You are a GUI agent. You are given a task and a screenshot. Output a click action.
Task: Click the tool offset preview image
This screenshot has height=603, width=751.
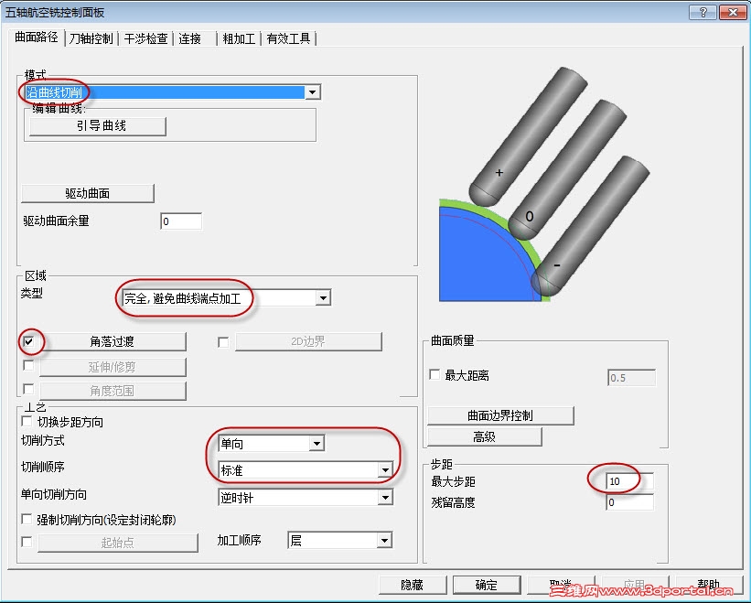544,185
